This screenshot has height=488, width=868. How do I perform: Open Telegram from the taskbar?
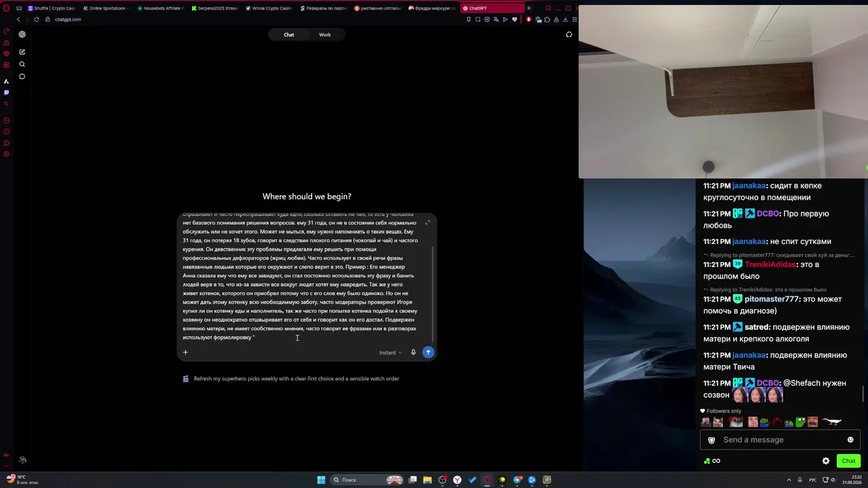[517, 480]
